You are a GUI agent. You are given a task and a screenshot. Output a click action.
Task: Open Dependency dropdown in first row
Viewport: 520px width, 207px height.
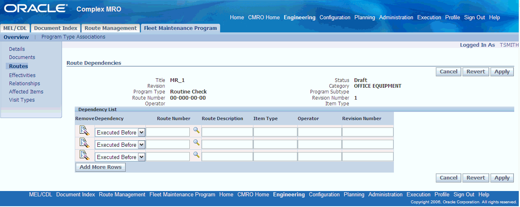[x=120, y=132]
